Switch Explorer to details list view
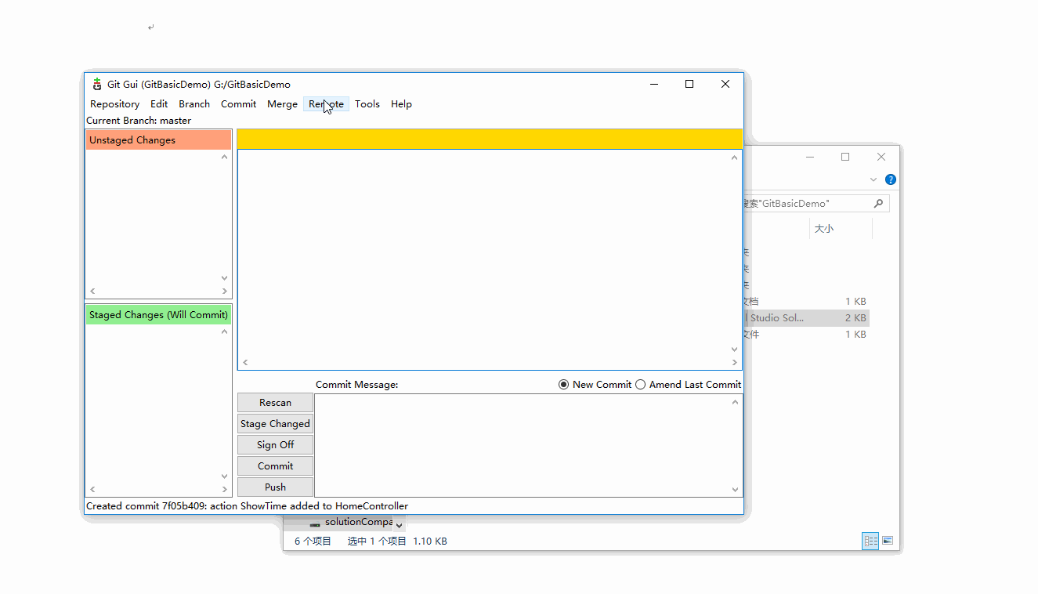Screen dimensions: 1038x594 coord(870,541)
